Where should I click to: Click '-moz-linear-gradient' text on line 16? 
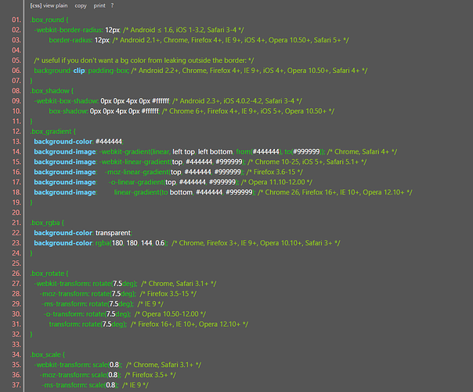[136, 172]
